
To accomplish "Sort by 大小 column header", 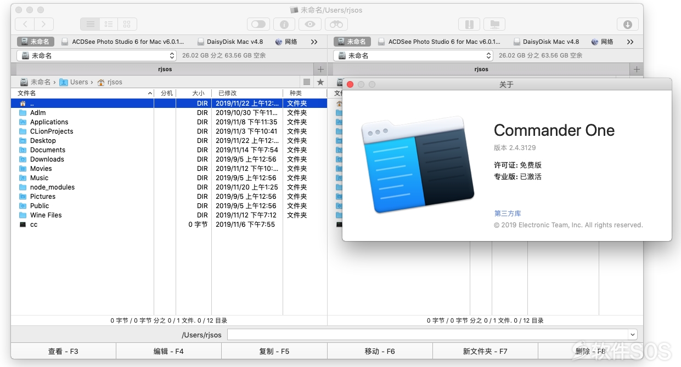I will [193, 94].
